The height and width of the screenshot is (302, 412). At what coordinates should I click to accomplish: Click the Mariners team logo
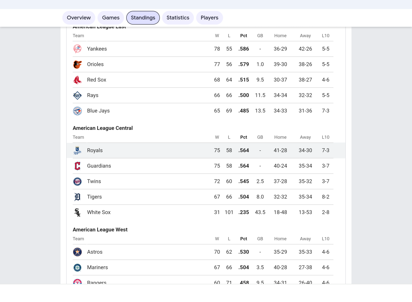pyautogui.click(x=77, y=268)
